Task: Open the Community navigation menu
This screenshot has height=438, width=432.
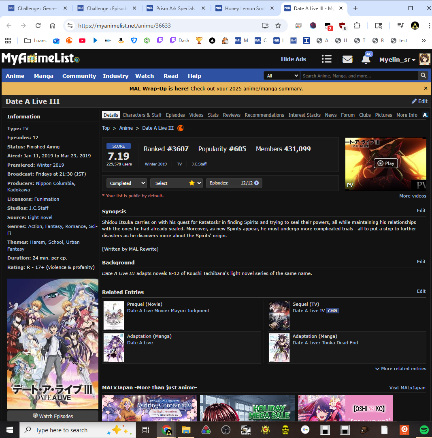Action: [79, 76]
